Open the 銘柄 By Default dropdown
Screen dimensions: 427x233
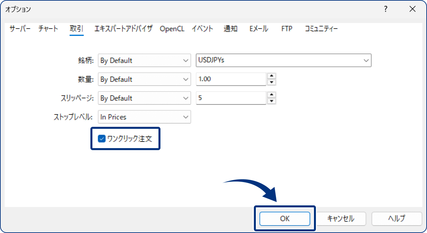(x=144, y=61)
